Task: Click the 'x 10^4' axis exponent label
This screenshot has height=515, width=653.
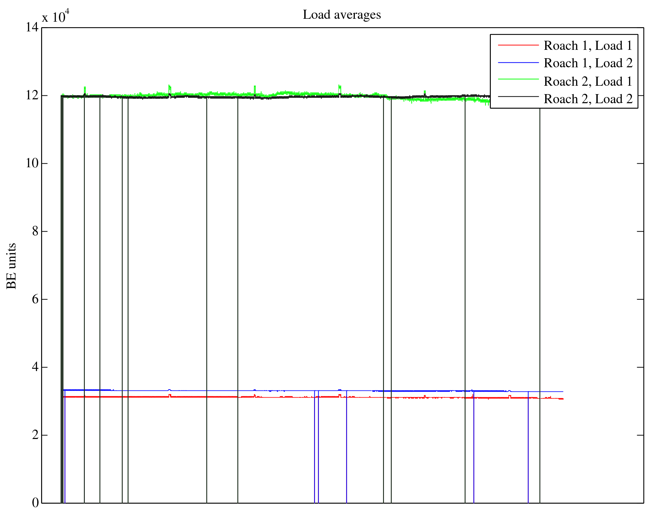Action: click(55, 16)
